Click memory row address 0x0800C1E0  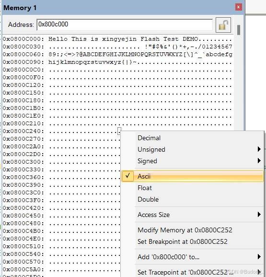23,116
